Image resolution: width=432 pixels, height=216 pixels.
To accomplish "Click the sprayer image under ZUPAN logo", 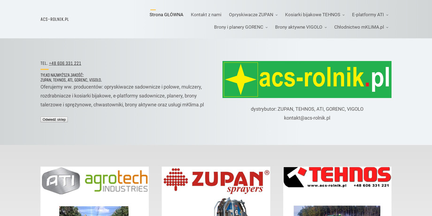I will click(x=230, y=207).
